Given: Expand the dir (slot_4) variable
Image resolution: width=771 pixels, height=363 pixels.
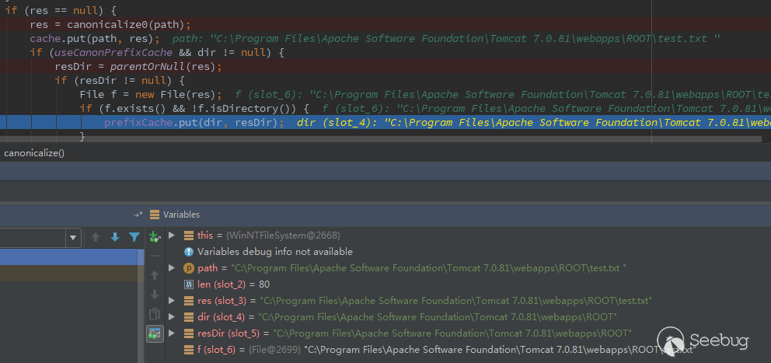Looking at the screenshot, I should [x=172, y=316].
